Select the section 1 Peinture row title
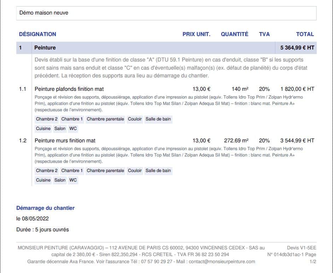The height and width of the screenshot is (273, 333). (x=45, y=48)
